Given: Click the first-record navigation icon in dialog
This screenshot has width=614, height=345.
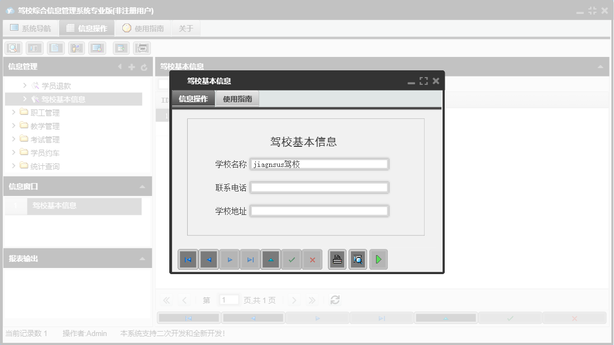Looking at the screenshot, I should pyautogui.click(x=188, y=259).
